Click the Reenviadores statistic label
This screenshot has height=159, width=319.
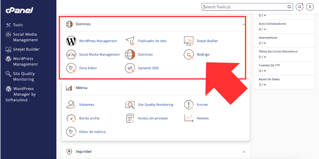(268, 38)
